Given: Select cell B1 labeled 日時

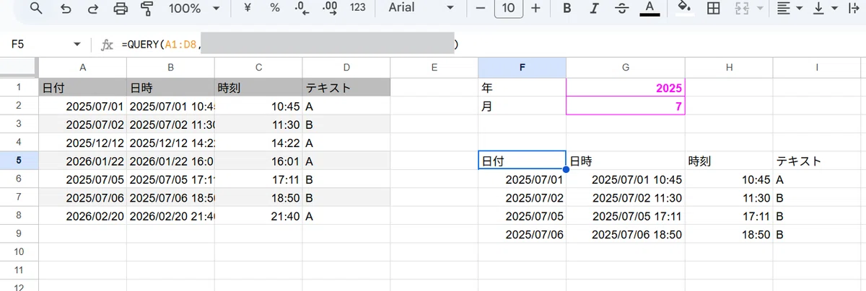Looking at the screenshot, I should click(x=170, y=88).
